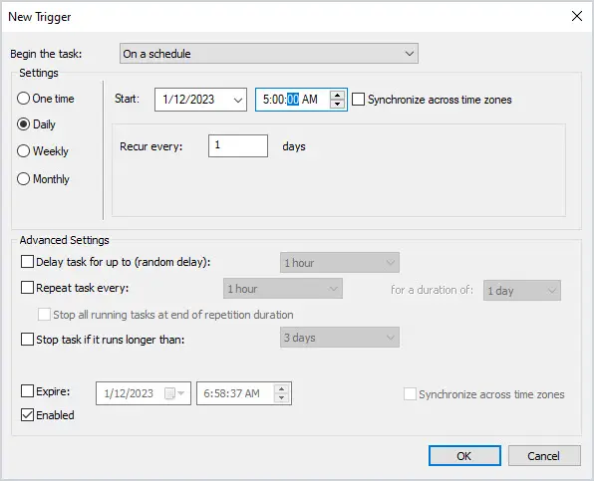Click the Recur every days input field
The height and width of the screenshot is (481, 594).
(x=238, y=145)
